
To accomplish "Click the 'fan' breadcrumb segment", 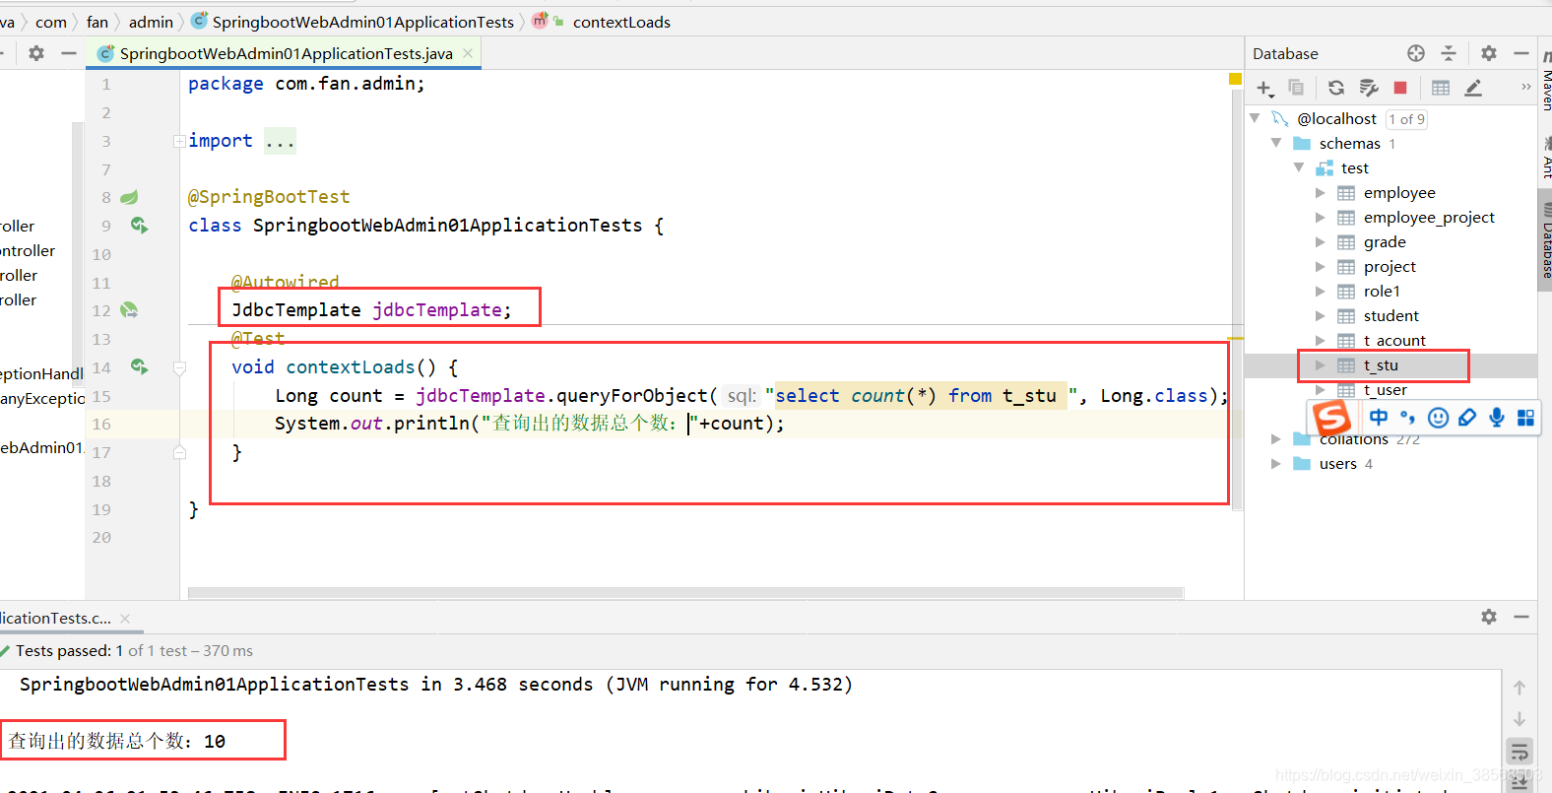I will pos(97,22).
